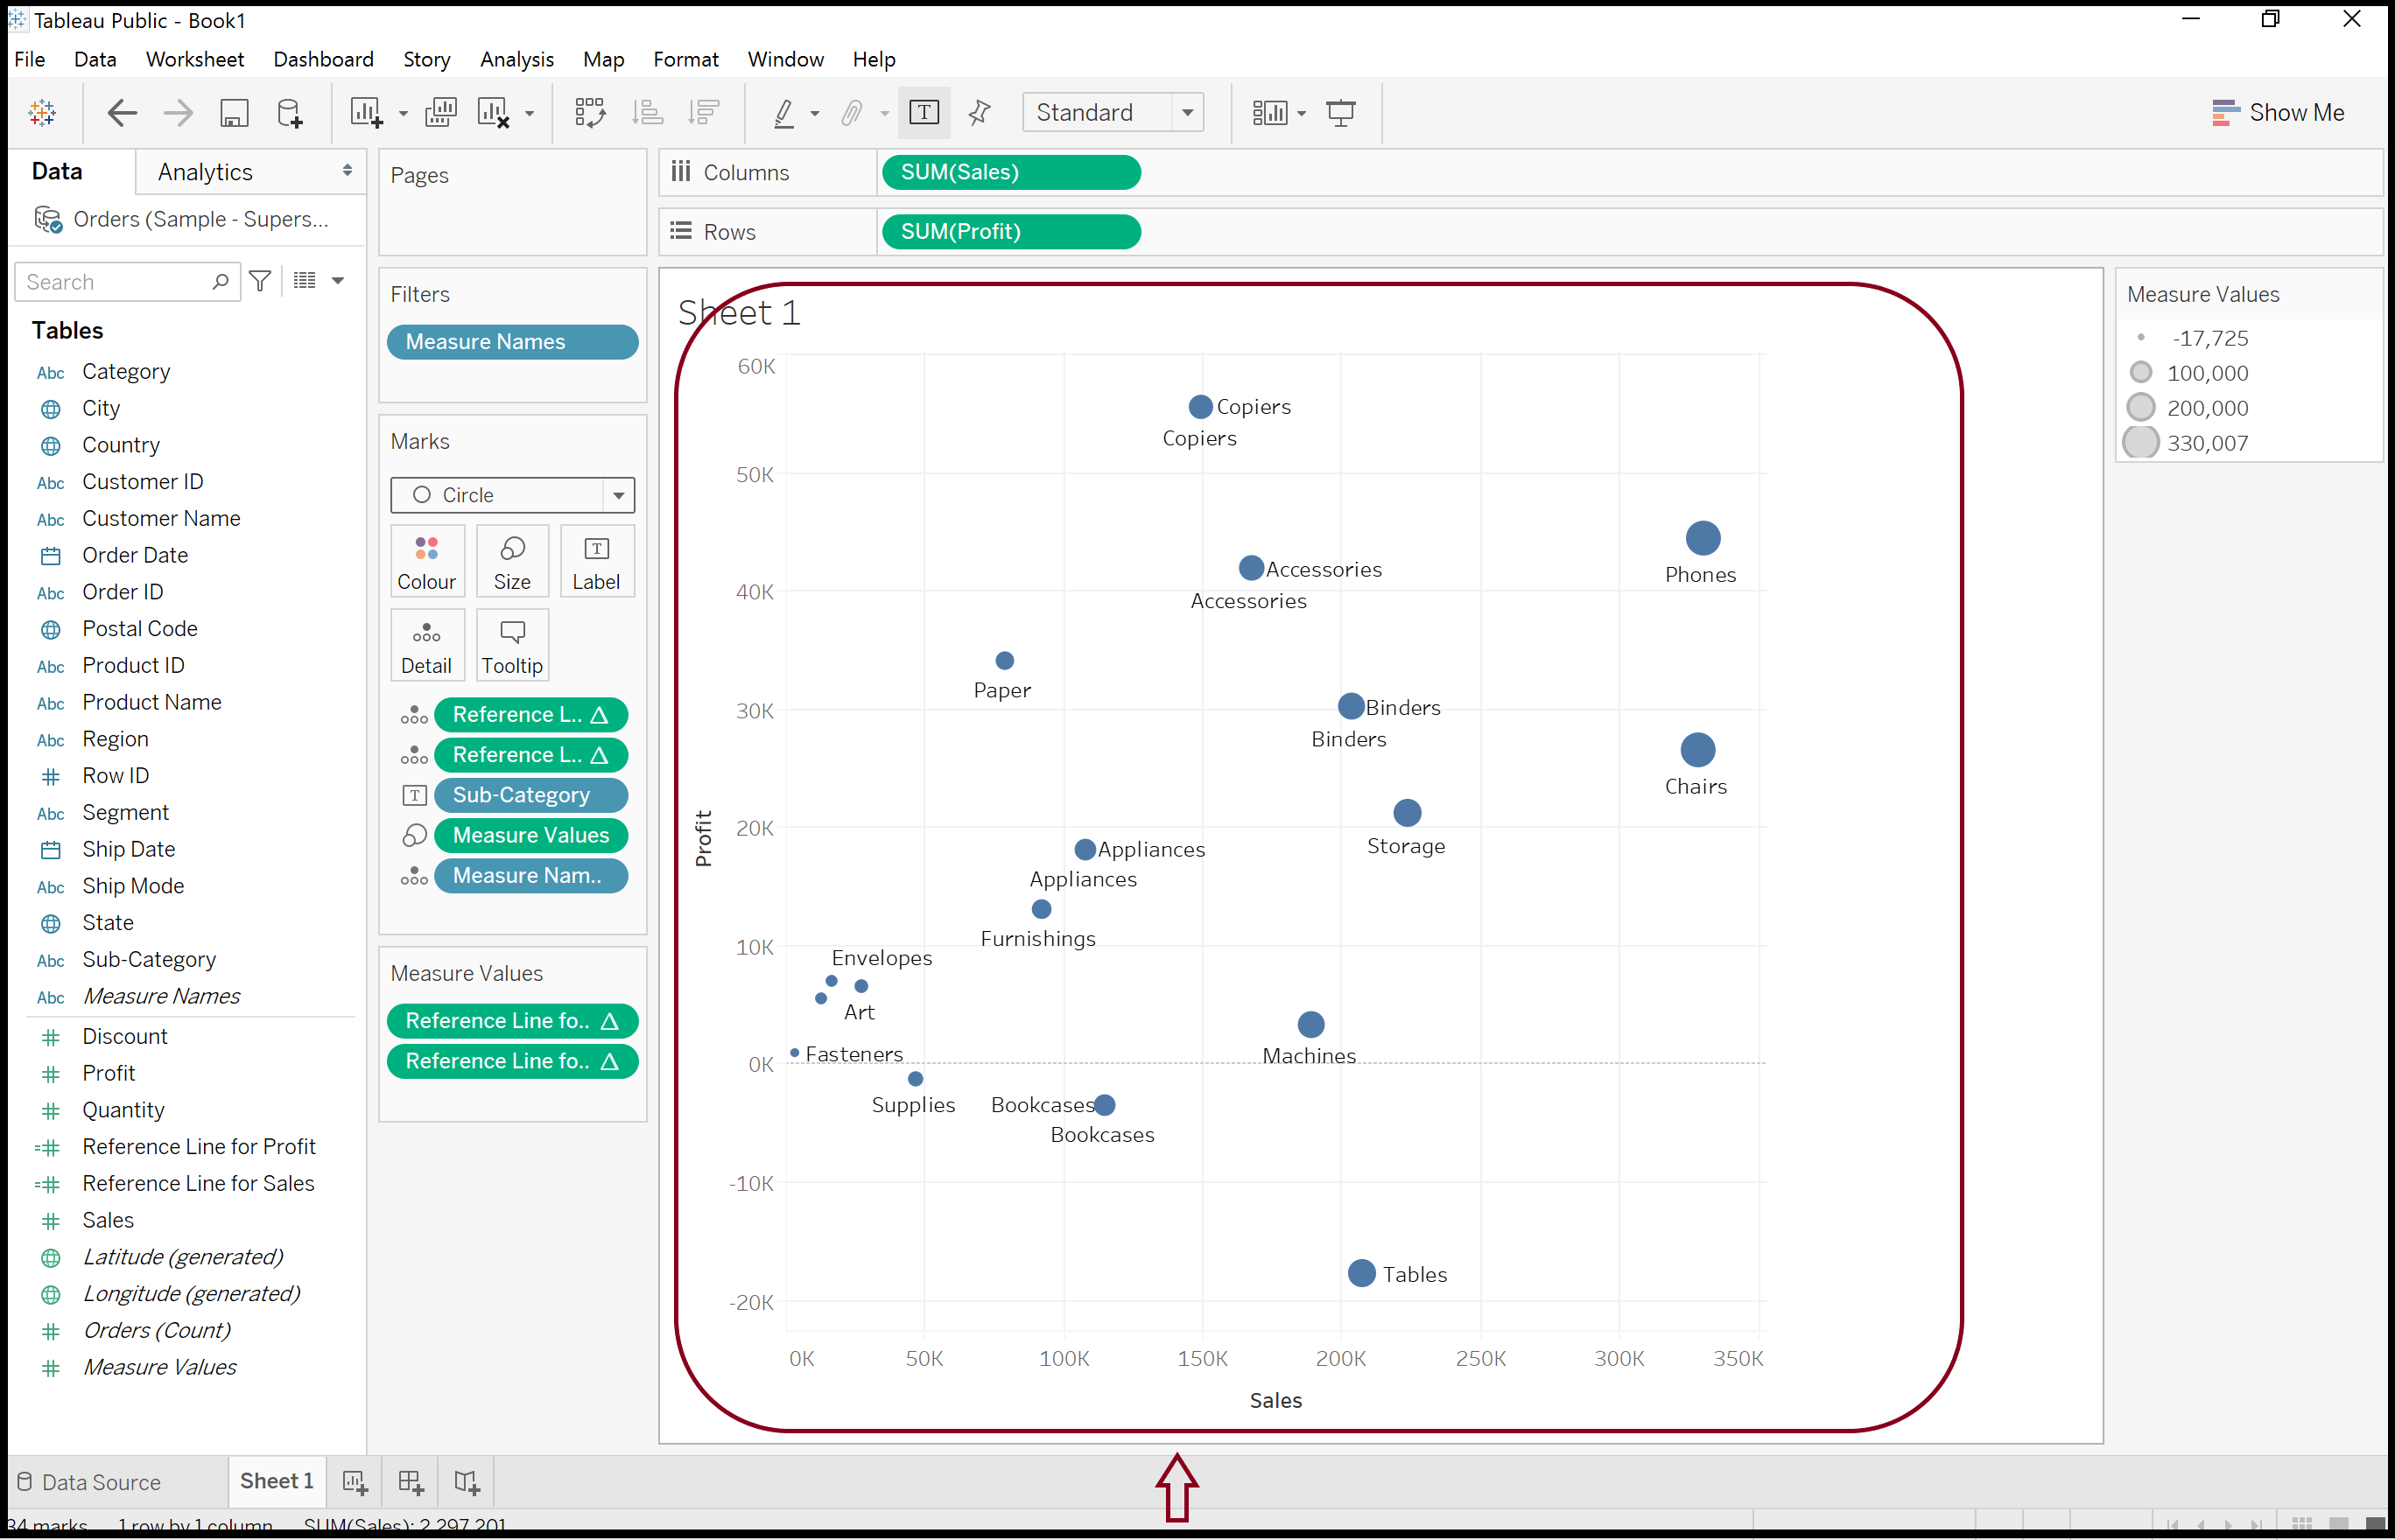
Task: Open the Data Source tab
Action: click(89, 1482)
